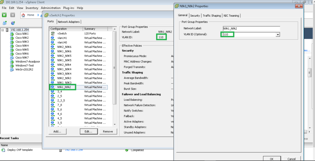Click the Home house icon
Screen dimensions: 315x161
click(23, 15)
